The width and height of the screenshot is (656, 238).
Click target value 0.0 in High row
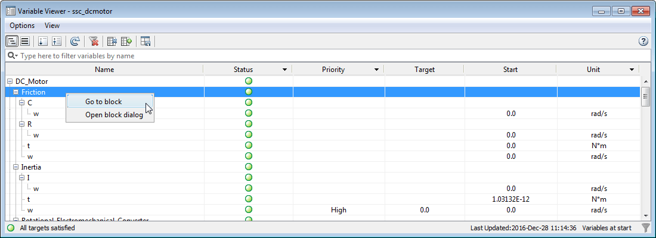[424, 210]
